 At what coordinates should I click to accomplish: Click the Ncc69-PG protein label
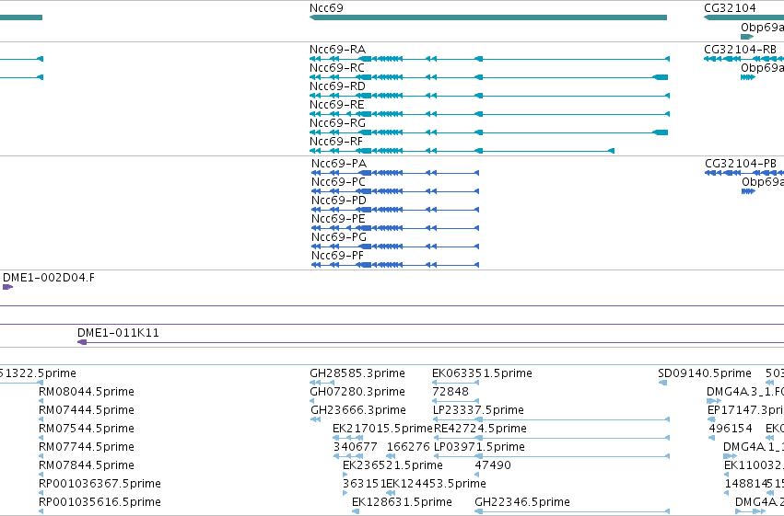(x=339, y=237)
